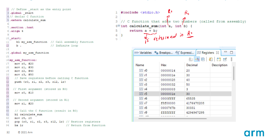Screen dimensions: 266x137
Task: Click the #include <stdio.h> line
Action: [140, 12]
